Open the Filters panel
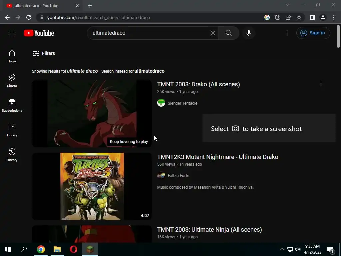 tap(44, 53)
